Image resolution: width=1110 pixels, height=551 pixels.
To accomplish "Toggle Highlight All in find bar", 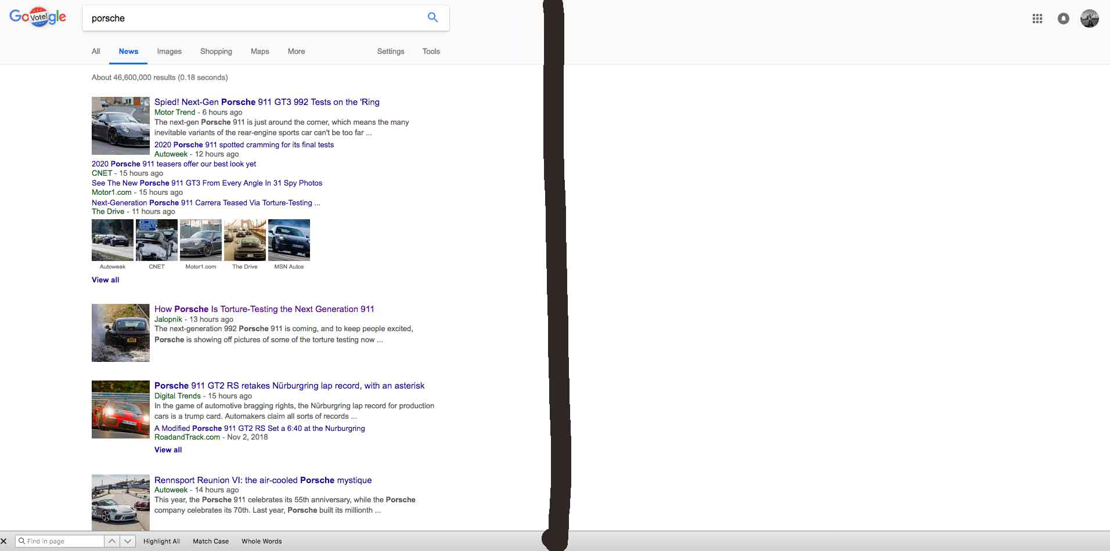I will (x=161, y=541).
